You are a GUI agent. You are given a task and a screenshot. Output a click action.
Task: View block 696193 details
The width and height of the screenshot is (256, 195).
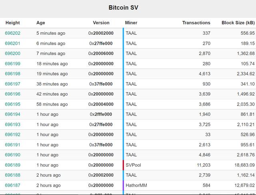pos(12,125)
